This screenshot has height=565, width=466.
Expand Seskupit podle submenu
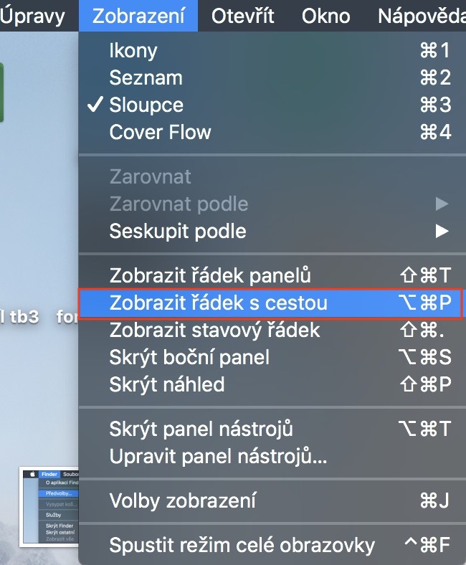point(178,231)
